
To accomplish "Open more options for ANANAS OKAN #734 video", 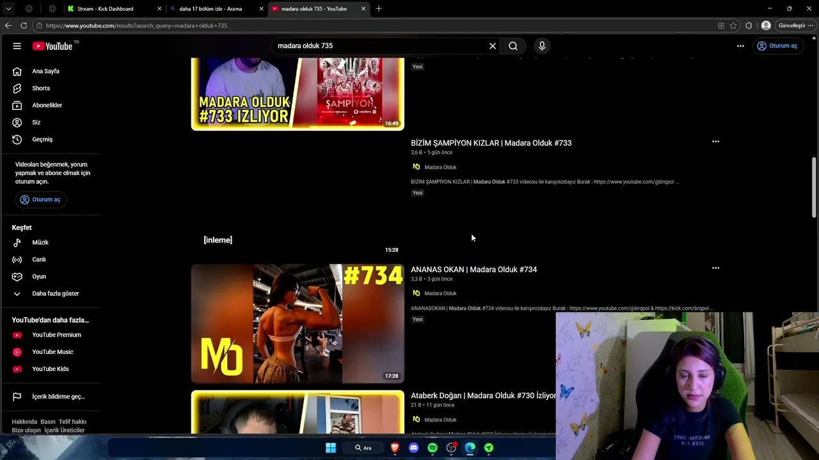I will tap(715, 268).
